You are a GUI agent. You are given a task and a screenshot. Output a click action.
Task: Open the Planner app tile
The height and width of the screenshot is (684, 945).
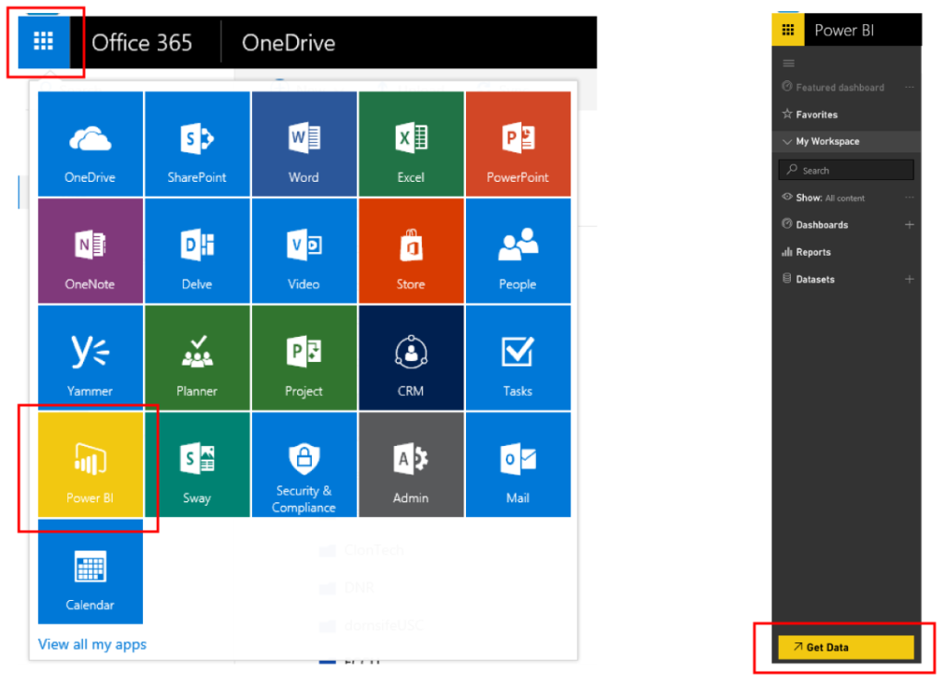(x=197, y=358)
